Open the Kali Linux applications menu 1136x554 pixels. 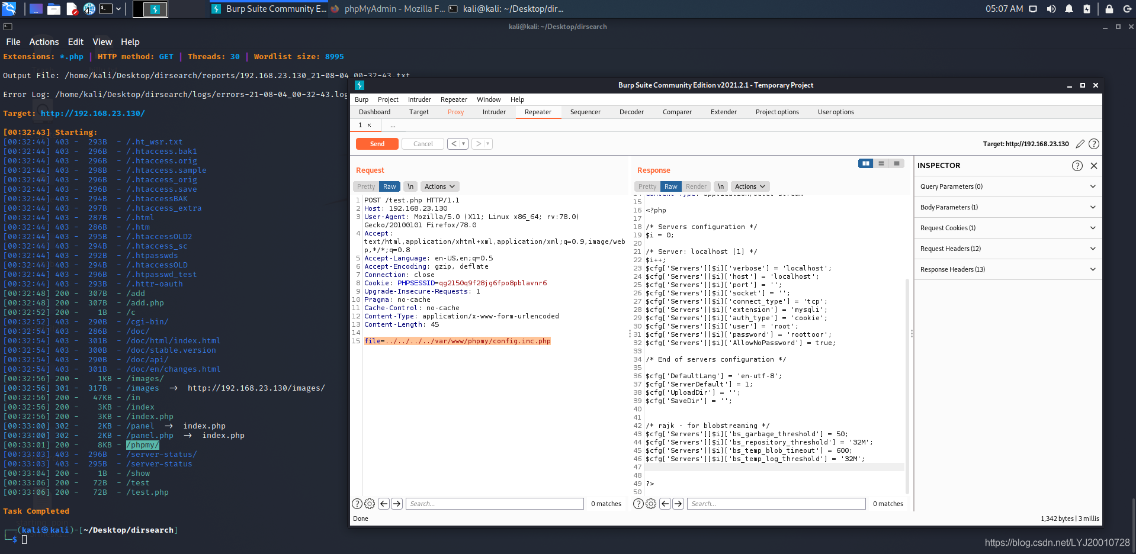tap(9, 8)
